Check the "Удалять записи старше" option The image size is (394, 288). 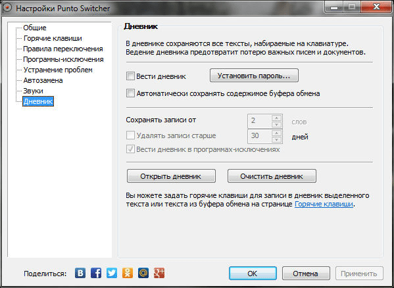pos(130,135)
